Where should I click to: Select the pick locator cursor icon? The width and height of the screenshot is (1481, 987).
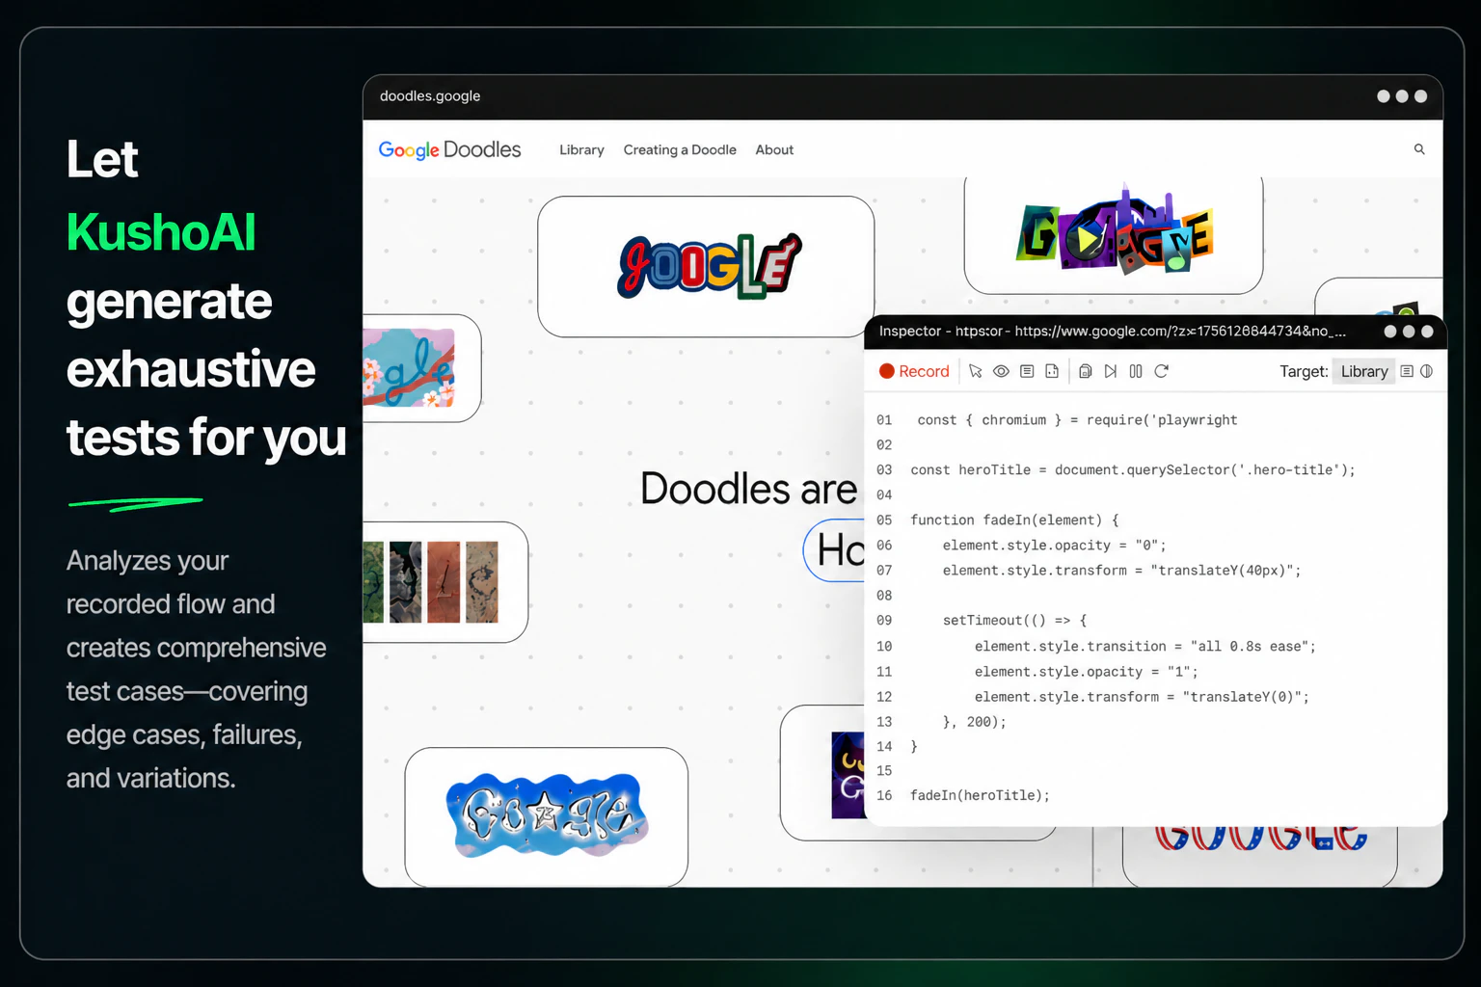pos(976,371)
